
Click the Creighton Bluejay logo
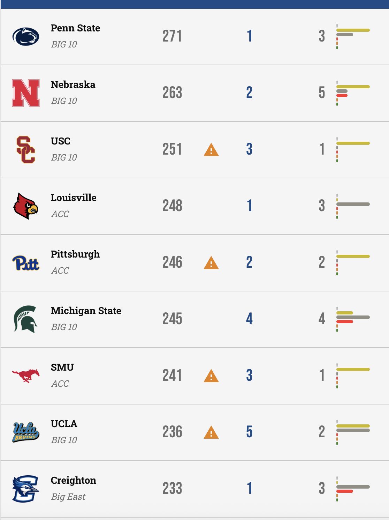tap(25, 488)
